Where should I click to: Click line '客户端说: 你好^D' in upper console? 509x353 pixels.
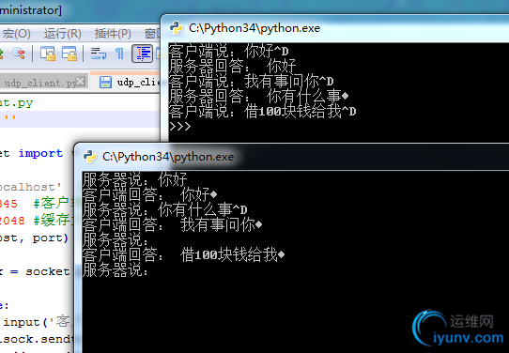tap(228, 52)
